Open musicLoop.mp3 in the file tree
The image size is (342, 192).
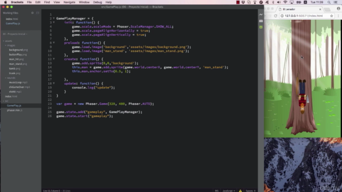(x=18, y=83)
